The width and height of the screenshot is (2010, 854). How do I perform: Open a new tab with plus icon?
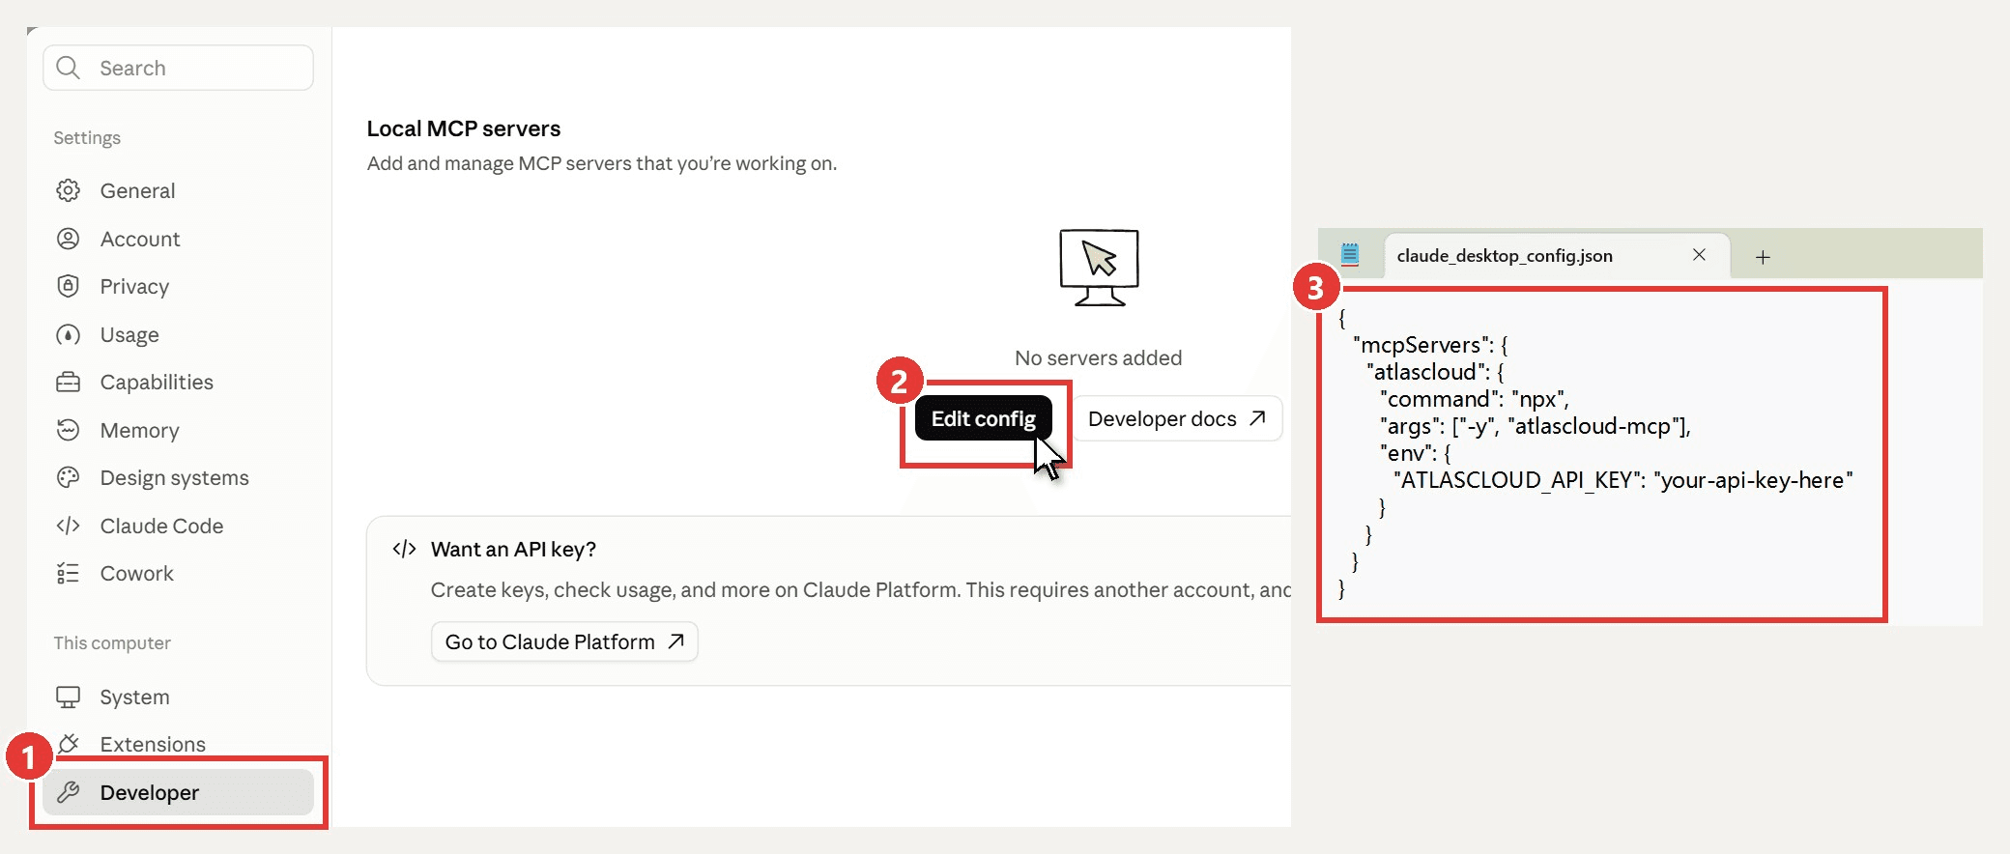(1763, 256)
